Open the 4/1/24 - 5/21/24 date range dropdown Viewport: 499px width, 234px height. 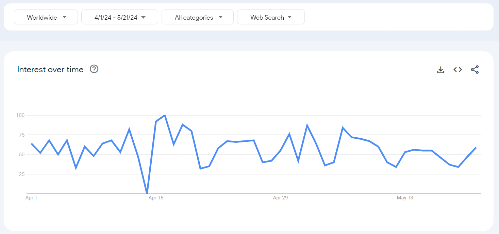[x=120, y=17]
